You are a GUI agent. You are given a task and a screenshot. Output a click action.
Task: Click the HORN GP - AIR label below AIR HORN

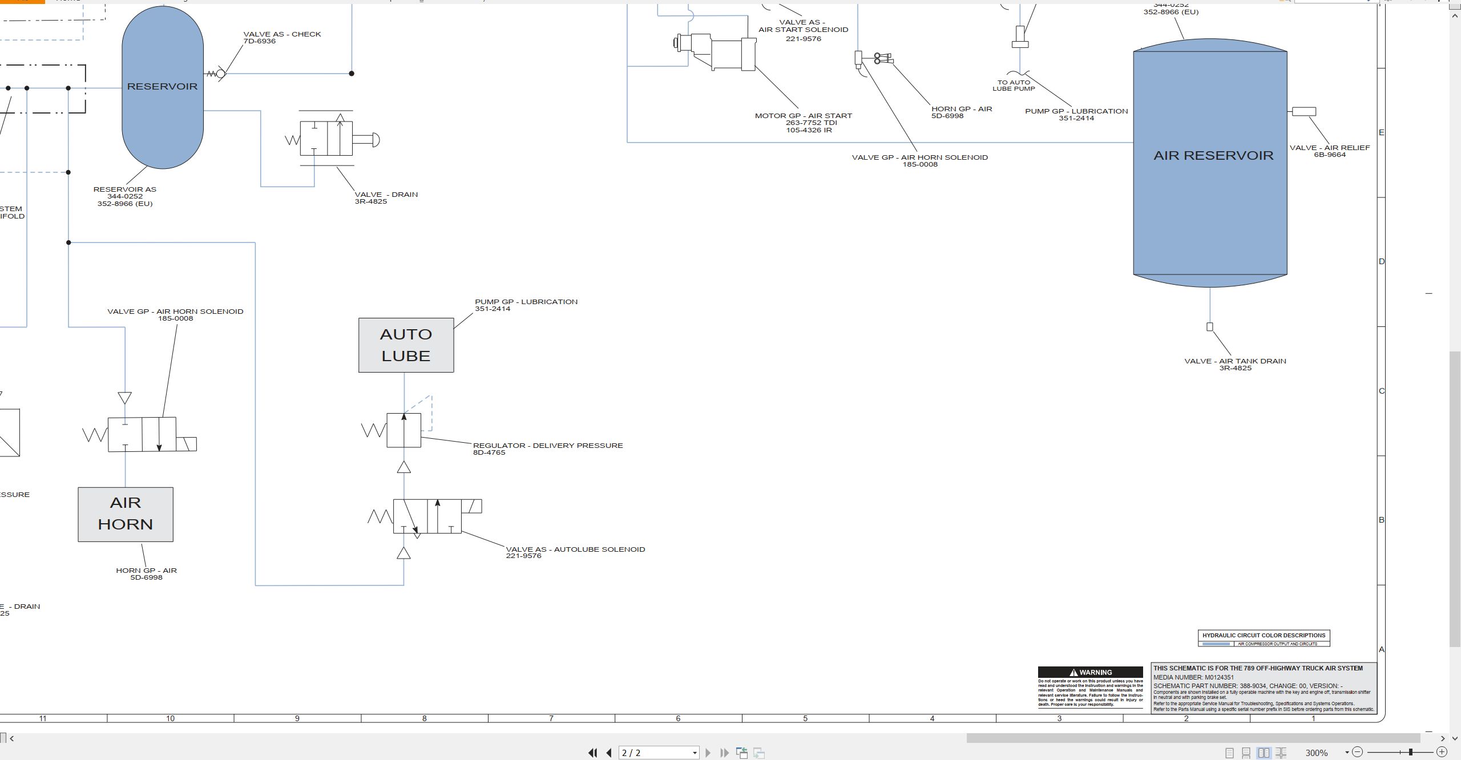[x=147, y=573]
